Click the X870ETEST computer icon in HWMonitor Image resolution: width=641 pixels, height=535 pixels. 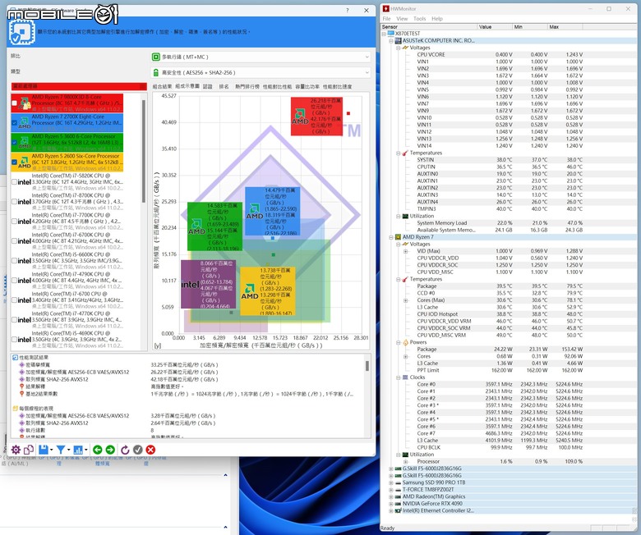click(x=391, y=34)
